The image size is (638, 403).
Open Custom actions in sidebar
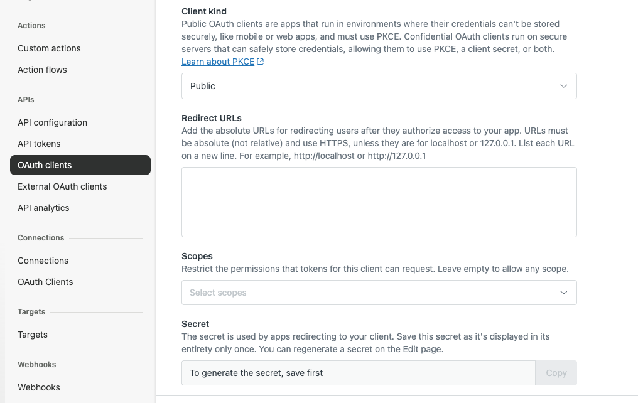tap(49, 48)
